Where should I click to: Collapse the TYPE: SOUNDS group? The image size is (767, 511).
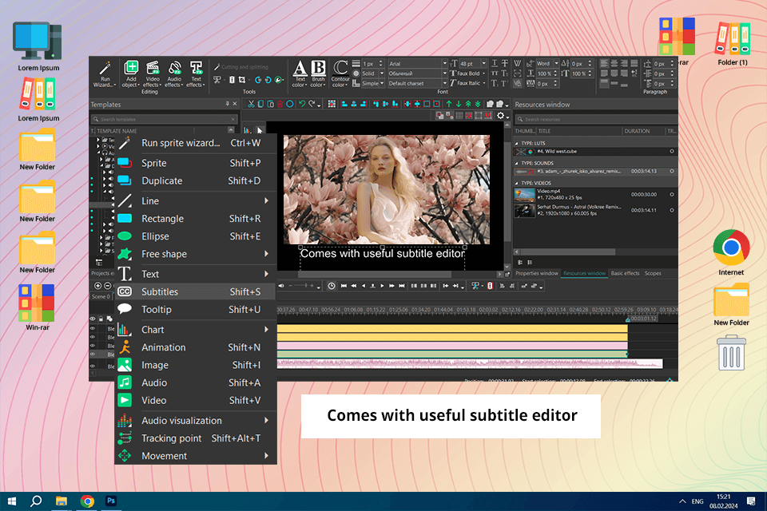coord(517,164)
